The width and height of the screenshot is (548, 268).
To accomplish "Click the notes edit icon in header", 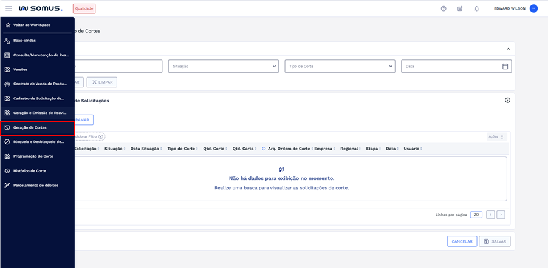I will tap(460, 8).
